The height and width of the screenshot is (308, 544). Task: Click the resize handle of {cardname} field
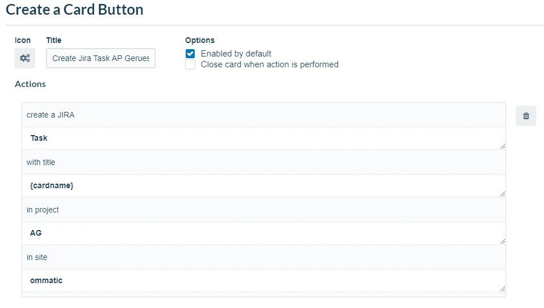[502, 194]
